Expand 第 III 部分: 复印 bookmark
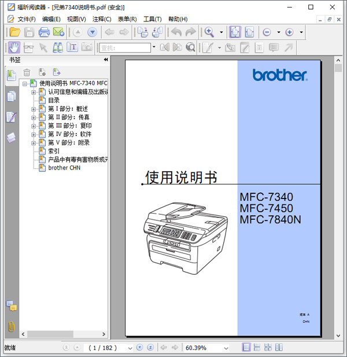This screenshot has width=347, height=357. coord(34,126)
